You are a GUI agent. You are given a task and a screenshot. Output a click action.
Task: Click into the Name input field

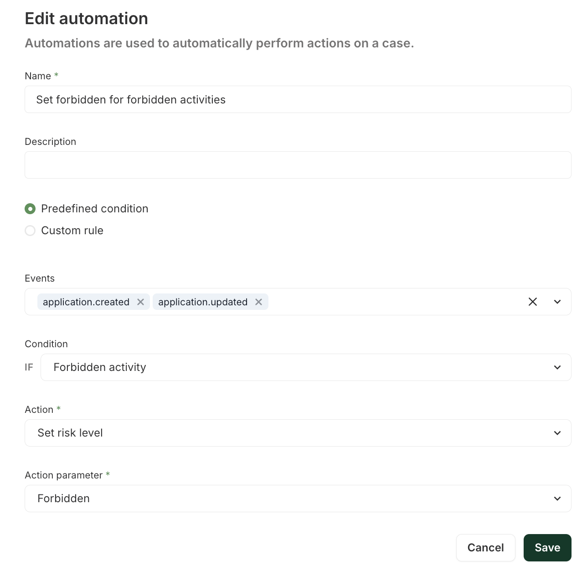[298, 99]
